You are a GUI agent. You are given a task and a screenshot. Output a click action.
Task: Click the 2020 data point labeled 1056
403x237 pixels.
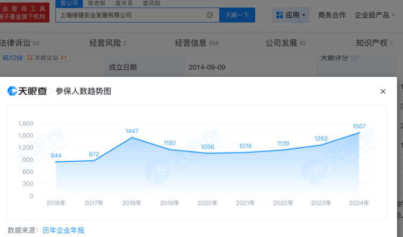click(x=207, y=153)
